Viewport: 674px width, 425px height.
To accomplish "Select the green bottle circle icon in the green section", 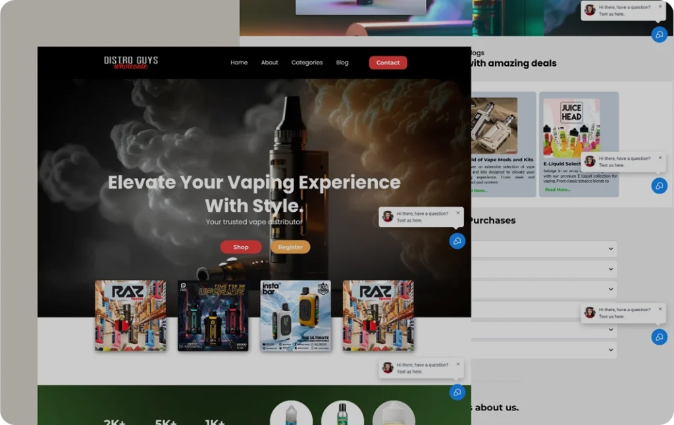I will click(x=342, y=414).
